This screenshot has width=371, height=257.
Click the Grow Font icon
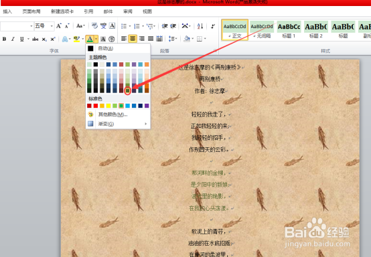coord(59,26)
